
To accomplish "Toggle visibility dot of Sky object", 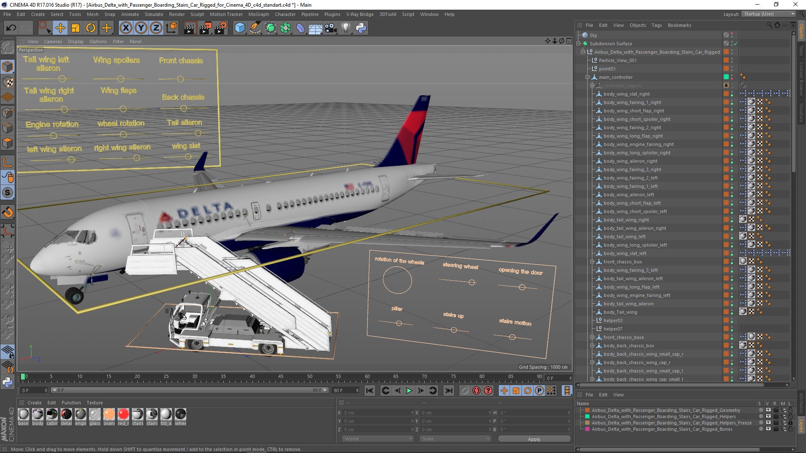I will click(732, 34).
